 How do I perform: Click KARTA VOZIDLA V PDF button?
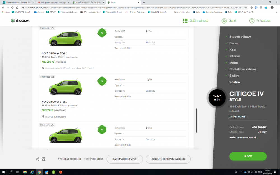tap(125, 159)
